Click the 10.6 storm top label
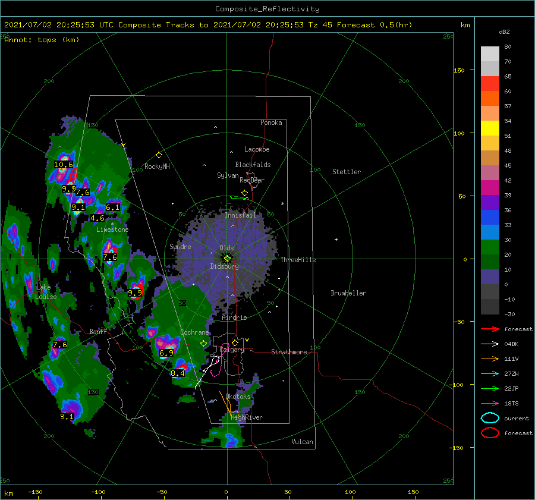The image size is (535, 500). (x=64, y=165)
